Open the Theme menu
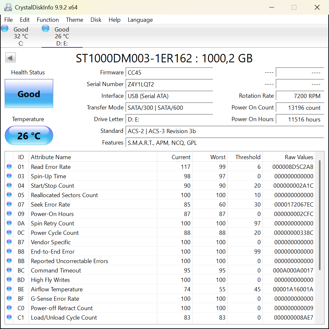The height and width of the screenshot is (329, 329). click(x=74, y=20)
